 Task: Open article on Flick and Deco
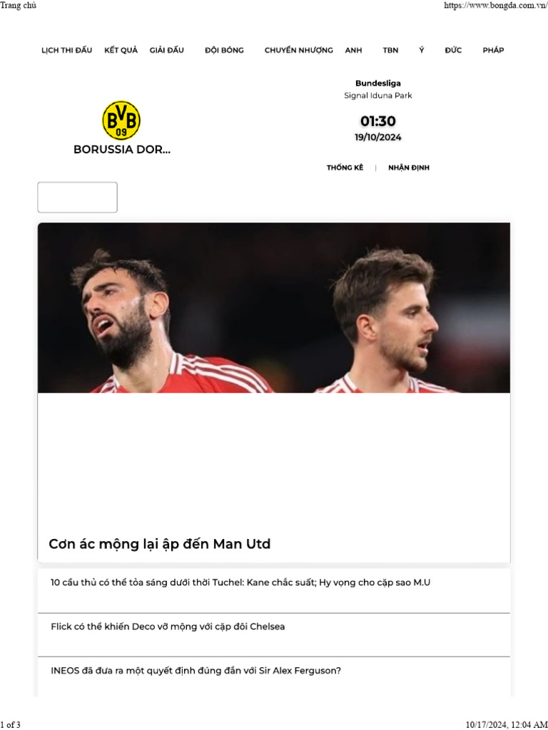tap(168, 627)
